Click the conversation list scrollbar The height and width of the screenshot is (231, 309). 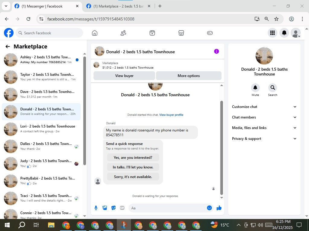click(x=84, y=111)
